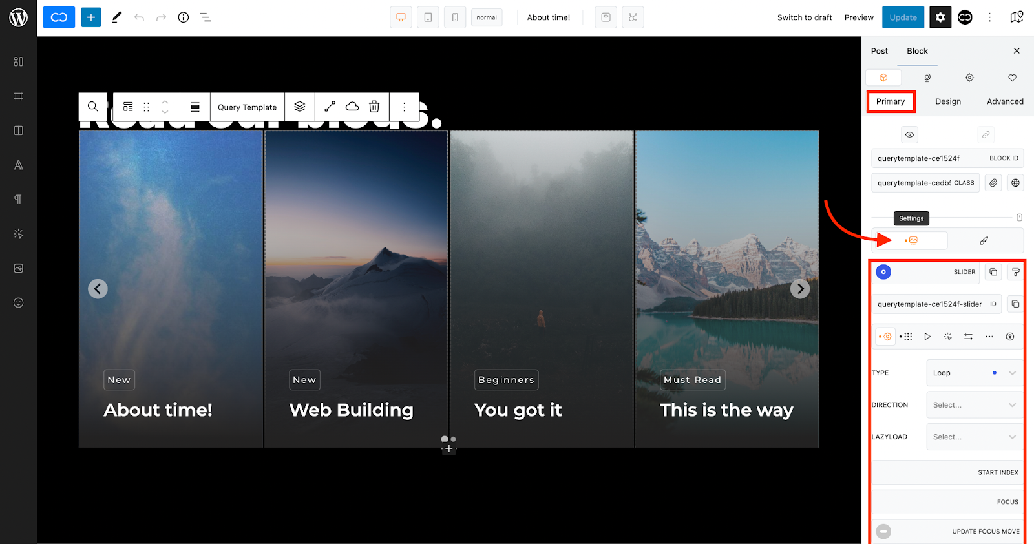Click Switch to draft
The width and height of the screenshot is (1034, 544).
805,17
